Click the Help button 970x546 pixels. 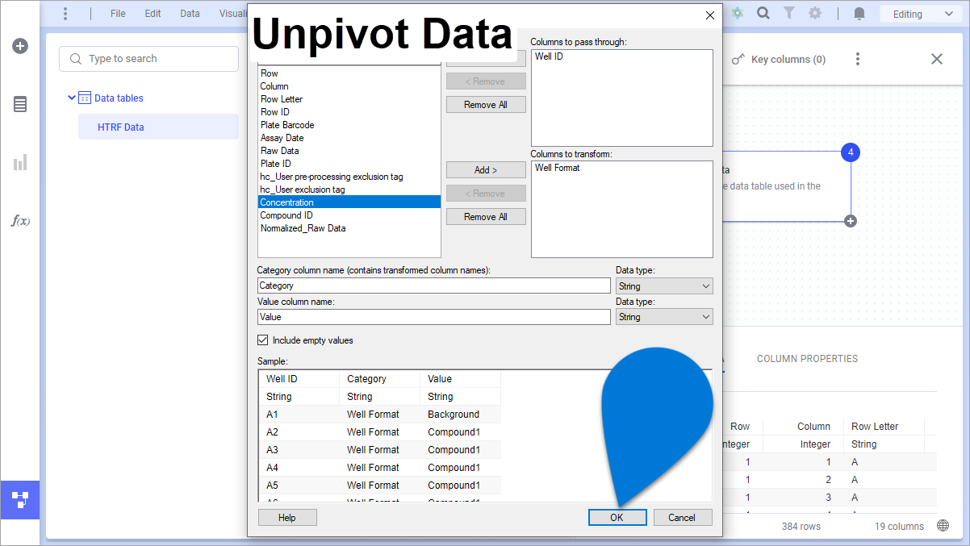(287, 518)
